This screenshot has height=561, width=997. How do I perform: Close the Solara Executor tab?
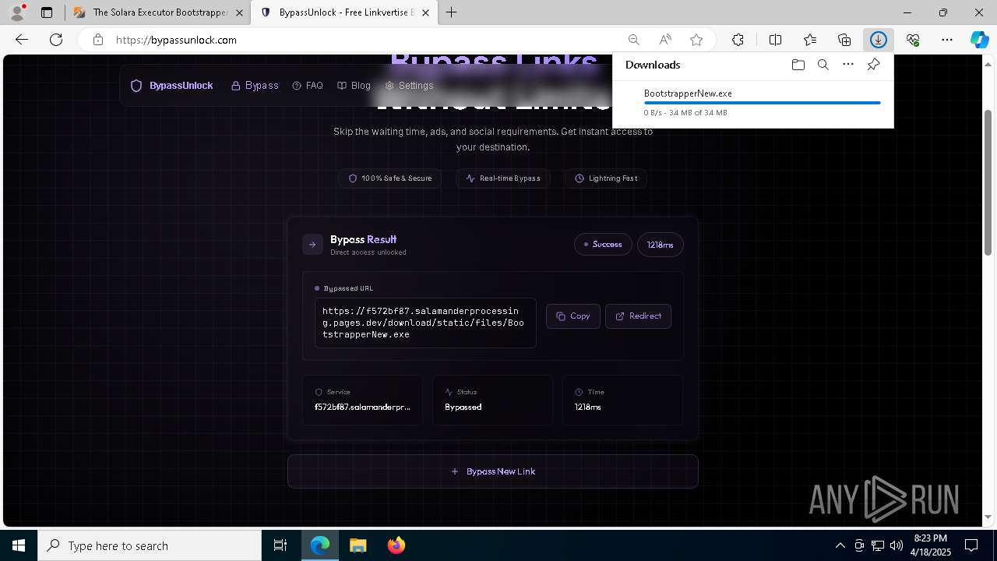point(239,12)
